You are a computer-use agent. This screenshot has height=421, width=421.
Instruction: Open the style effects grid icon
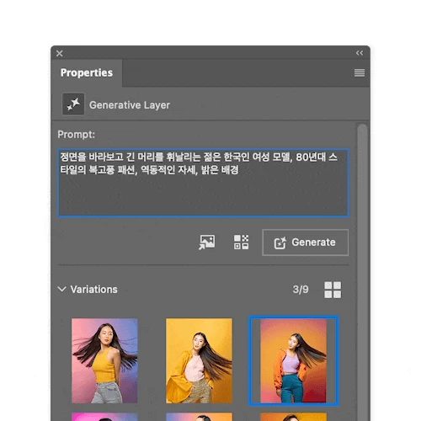[241, 242]
